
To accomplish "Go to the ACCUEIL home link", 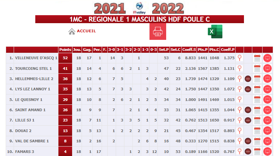I will 87,31.
